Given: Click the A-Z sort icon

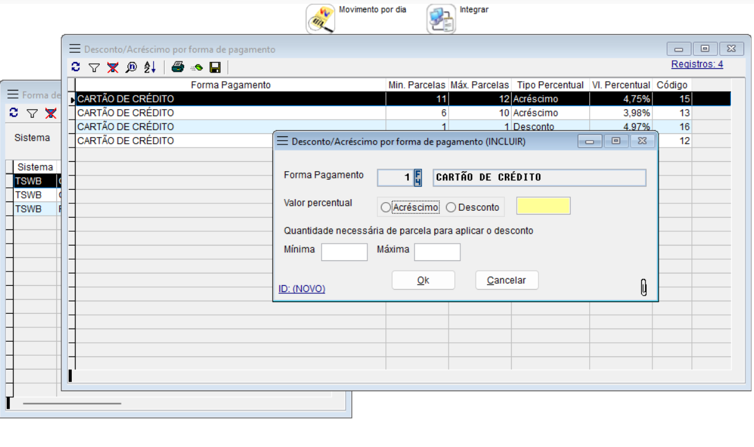Looking at the screenshot, I should point(150,67).
